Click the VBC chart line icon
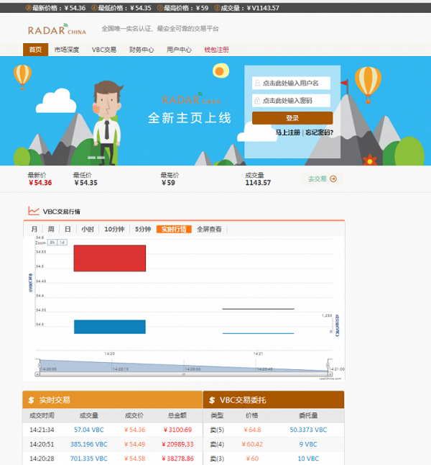This screenshot has height=465, width=431. point(33,211)
